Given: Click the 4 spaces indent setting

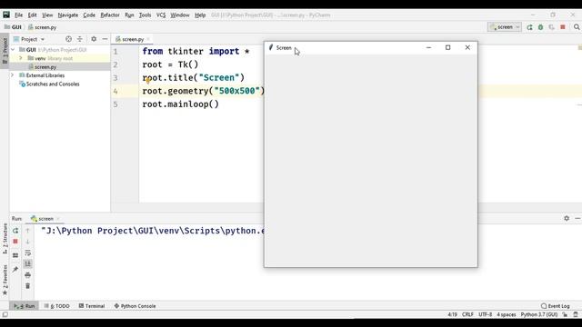Looking at the screenshot, I should 507,314.
